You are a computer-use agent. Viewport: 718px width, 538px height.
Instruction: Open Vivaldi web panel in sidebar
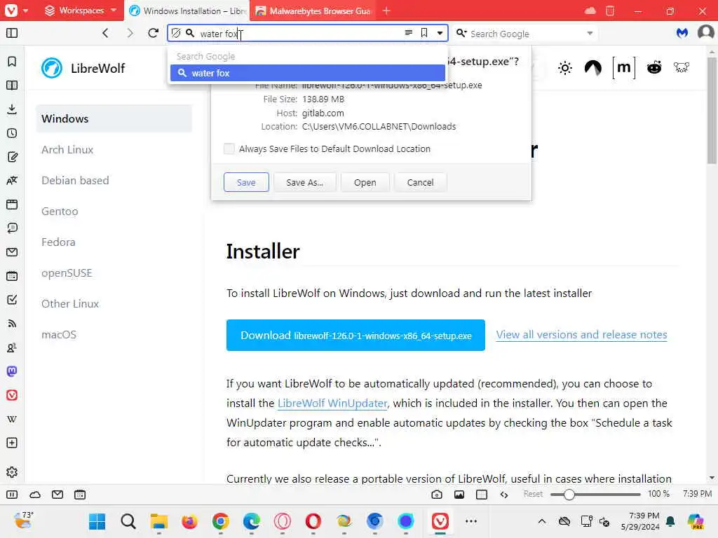pyautogui.click(x=12, y=395)
